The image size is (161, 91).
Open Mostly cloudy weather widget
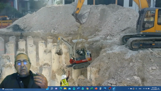(8, 89)
